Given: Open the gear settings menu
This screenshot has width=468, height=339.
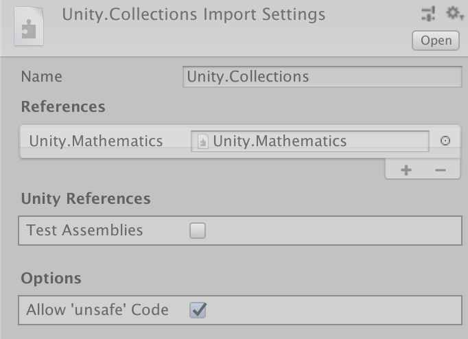Looking at the screenshot, I should pyautogui.click(x=452, y=13).
